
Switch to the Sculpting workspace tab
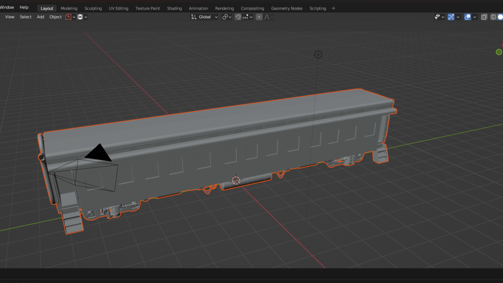[x=93, y=8]
